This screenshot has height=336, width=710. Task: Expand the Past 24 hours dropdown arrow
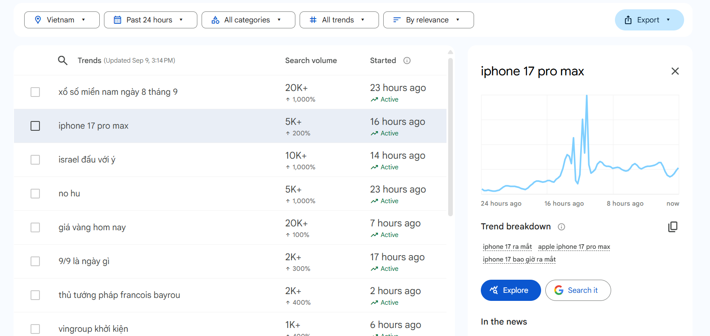pos(181,20)
